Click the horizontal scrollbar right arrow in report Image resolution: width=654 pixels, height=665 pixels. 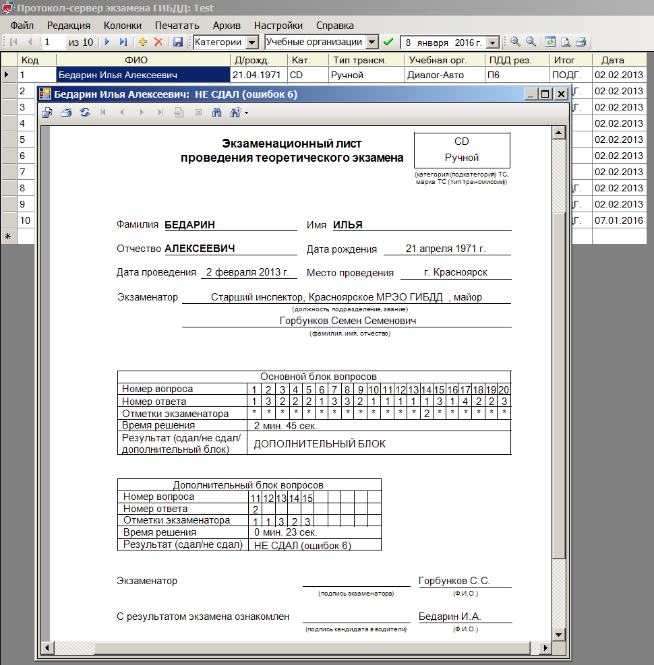coord(545,647)
